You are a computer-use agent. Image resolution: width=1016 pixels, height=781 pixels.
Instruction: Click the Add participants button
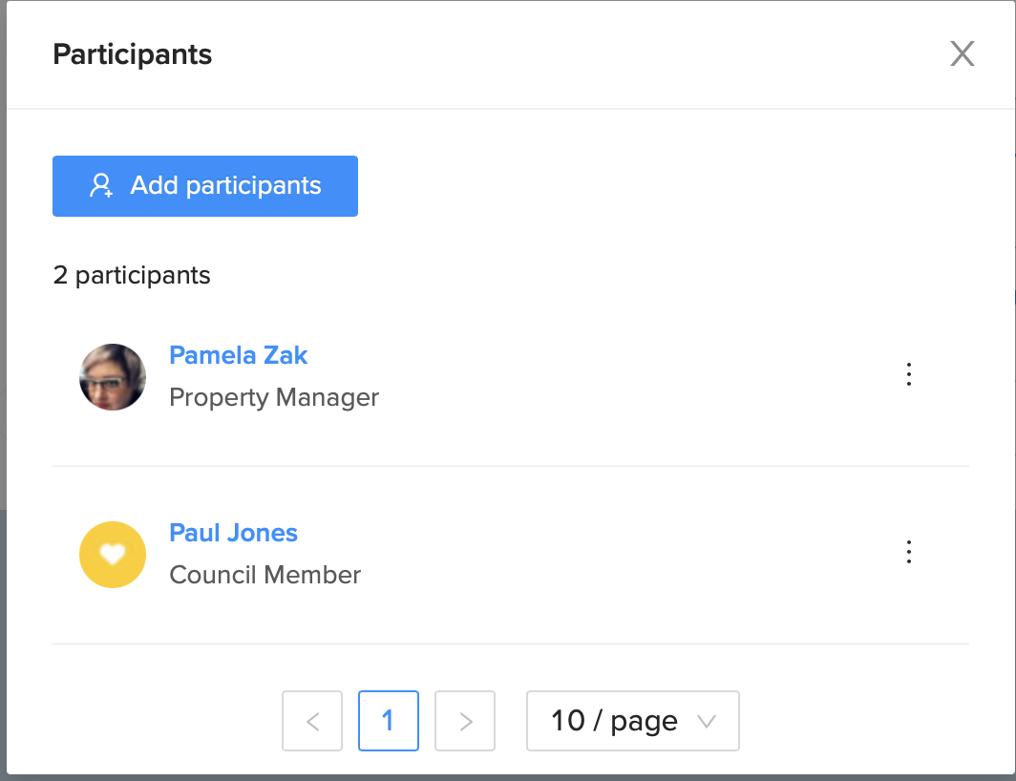(204, 186)
